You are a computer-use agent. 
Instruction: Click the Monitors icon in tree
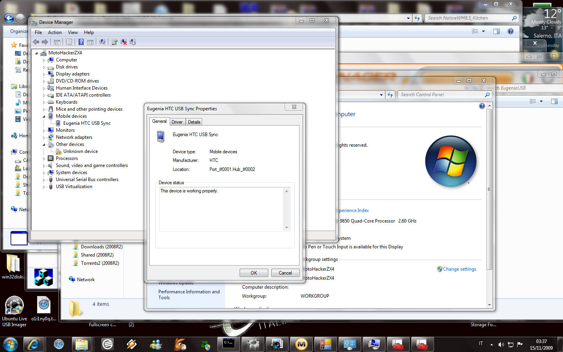pyautogui.click(x=50, y=130)
